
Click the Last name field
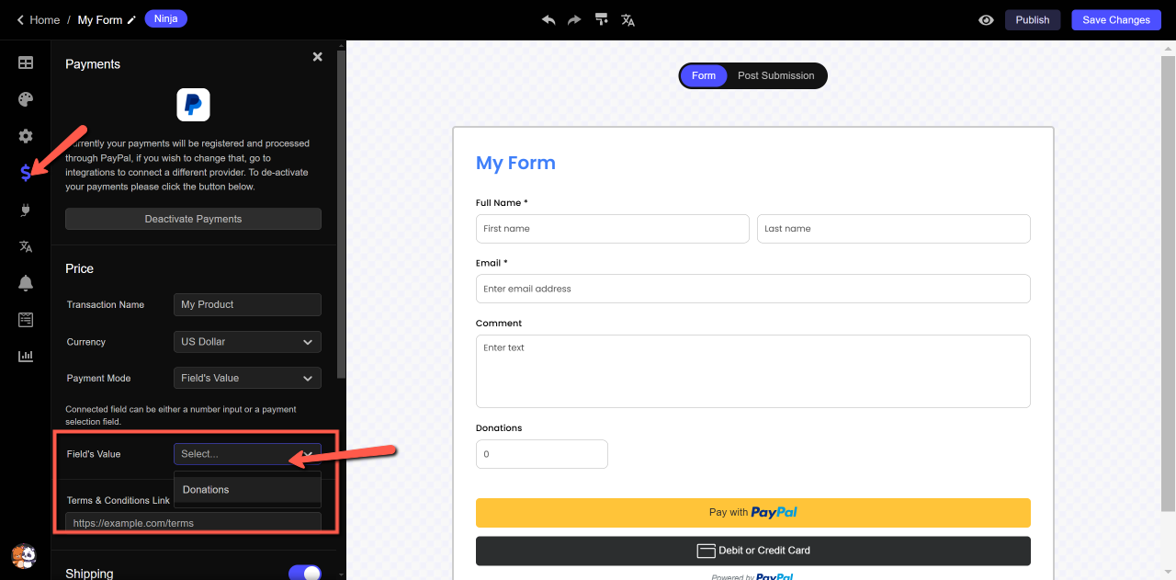click(894, 229)
